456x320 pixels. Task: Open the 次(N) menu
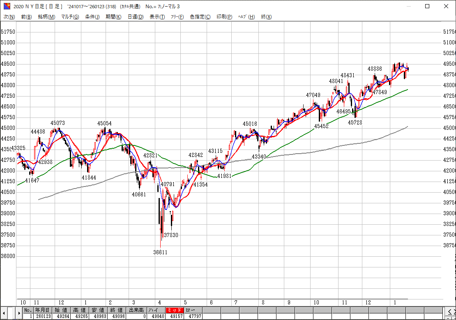click(x=9, y=17)
